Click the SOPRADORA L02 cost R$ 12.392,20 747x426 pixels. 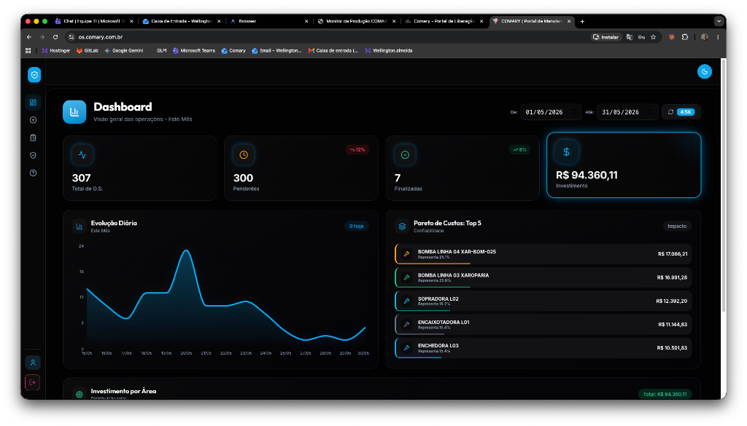(671, 301)
